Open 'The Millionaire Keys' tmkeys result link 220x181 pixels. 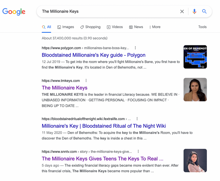(x=64, y=88)
